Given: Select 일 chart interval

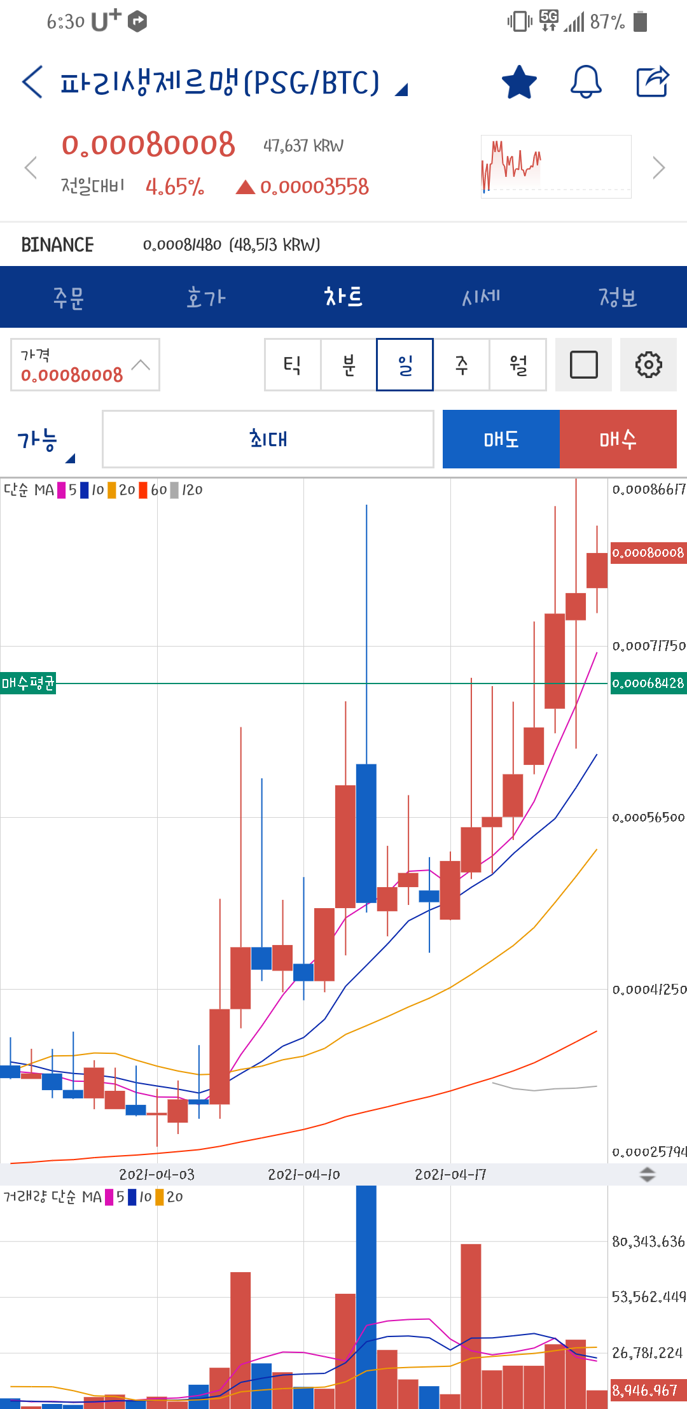Looking at the screenshot, I should tap(405, 365).
